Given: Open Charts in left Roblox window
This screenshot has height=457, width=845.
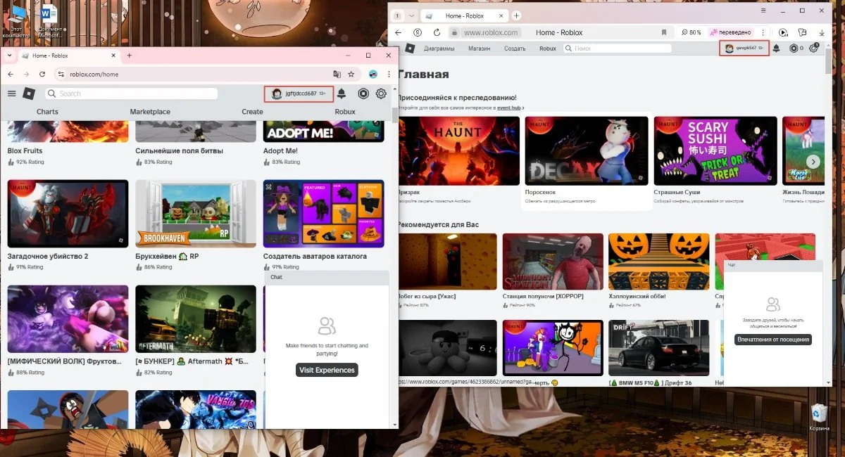Looking at the screenshot, I should pos(48,112).
